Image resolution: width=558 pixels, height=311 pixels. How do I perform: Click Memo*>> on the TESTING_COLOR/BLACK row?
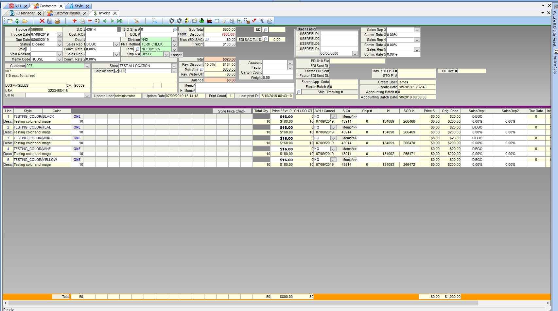click(349, 117)
